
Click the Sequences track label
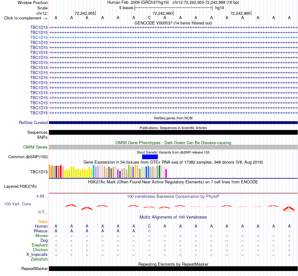37,133
